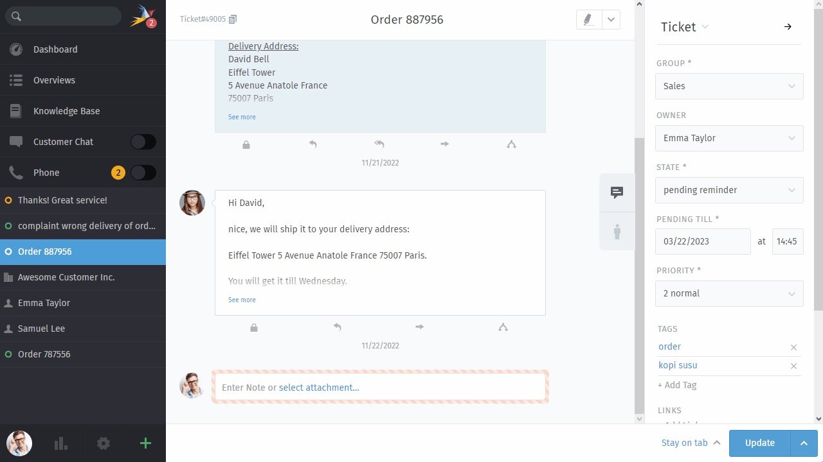Open the State dropdown showing pending reminder
The height and width of the screenshot is (462, 823).
pos(729,190)
